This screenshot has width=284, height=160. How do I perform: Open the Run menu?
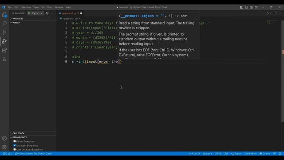click(x=49, y=7)
